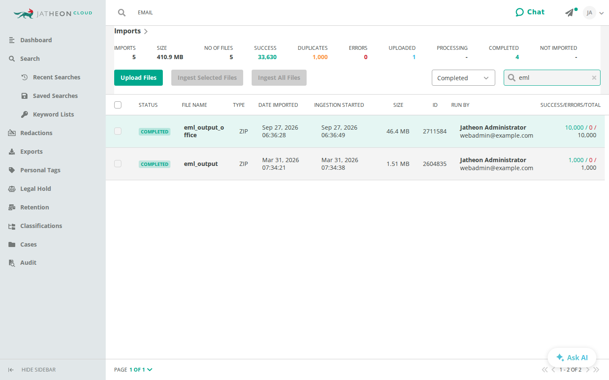609x380 pixels.
Task: Click the Personal Tags tag icon
Action: point(12,170)
